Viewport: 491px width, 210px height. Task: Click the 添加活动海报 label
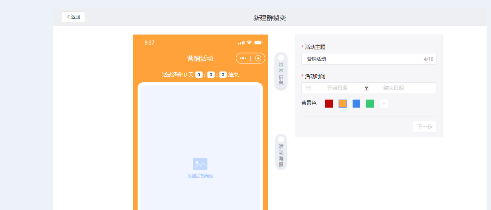click(x=200, y=176)
